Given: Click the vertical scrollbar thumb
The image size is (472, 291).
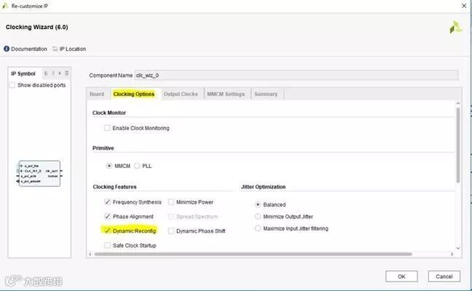Looking at the screenshot, I should coord(458,145).
